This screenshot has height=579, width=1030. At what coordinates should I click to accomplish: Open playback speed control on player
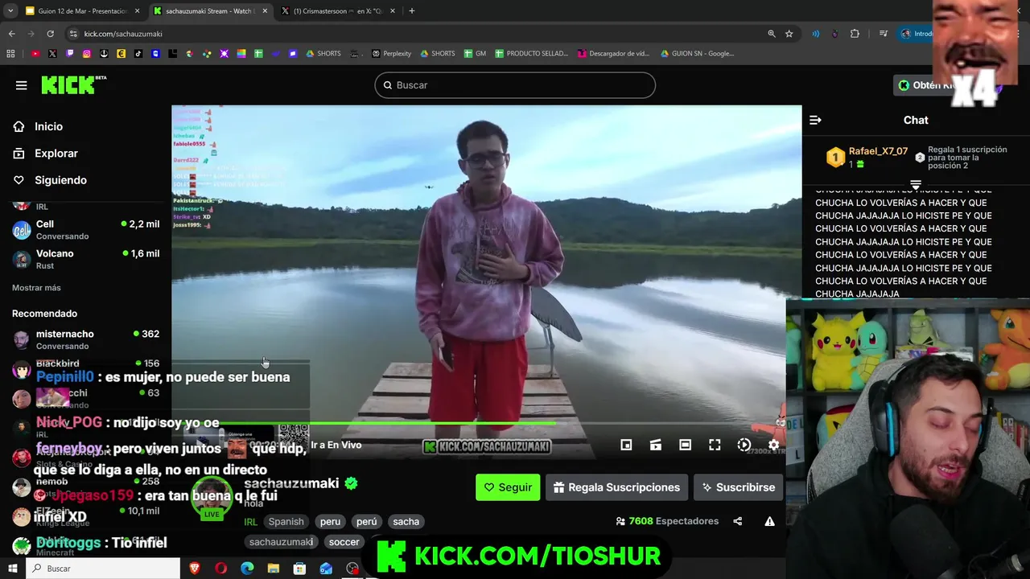[x=744, y=445]
